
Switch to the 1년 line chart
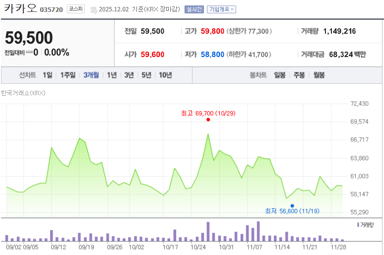[112, 75]
